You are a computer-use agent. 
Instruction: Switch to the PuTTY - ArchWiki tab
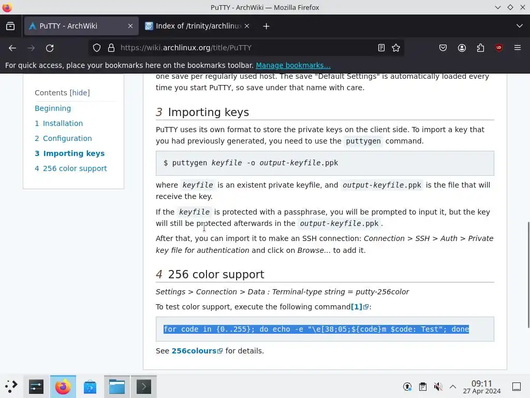pos(81,26)
